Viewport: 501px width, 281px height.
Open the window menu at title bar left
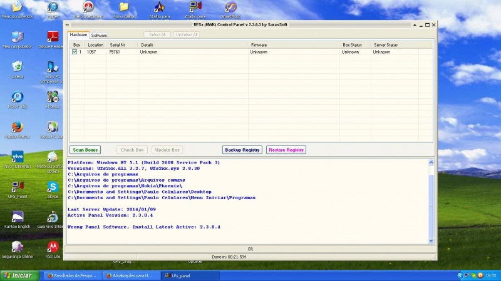[x=67, y=24]
